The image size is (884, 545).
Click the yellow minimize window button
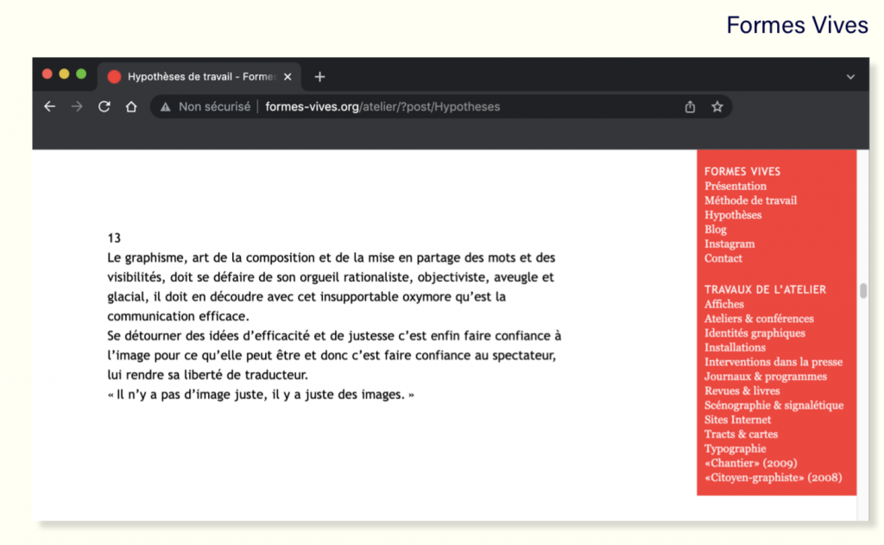64,74
